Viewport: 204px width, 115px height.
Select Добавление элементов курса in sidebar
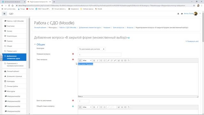(14, 57)
